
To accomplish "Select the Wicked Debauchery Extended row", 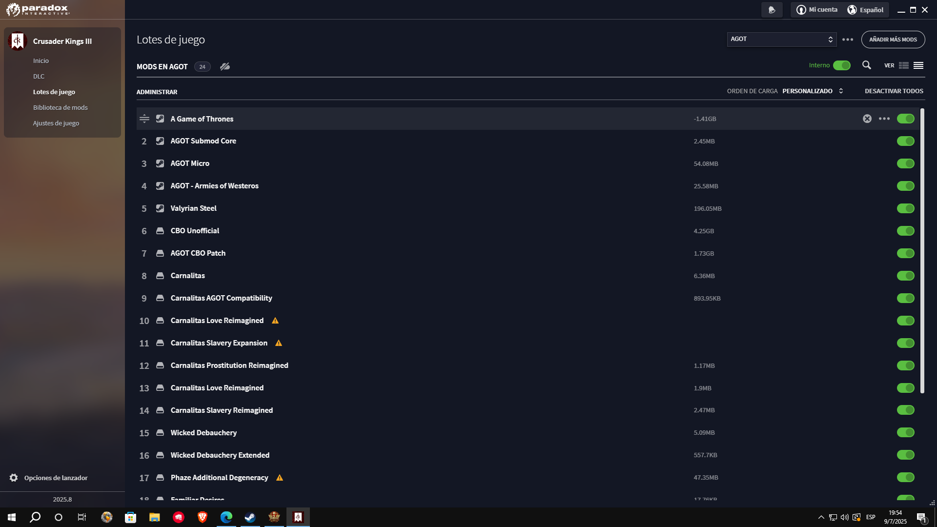I will click(528, 455).
